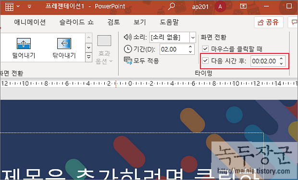Viewport: 298px width, 180px height.
Task: Open Ribbon Display Options icon
Action: [x=243, y=6]
